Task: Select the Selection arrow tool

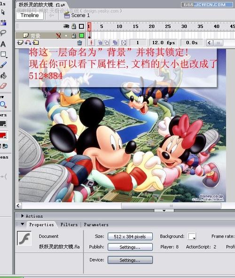Action: click(x=3, y=12)
